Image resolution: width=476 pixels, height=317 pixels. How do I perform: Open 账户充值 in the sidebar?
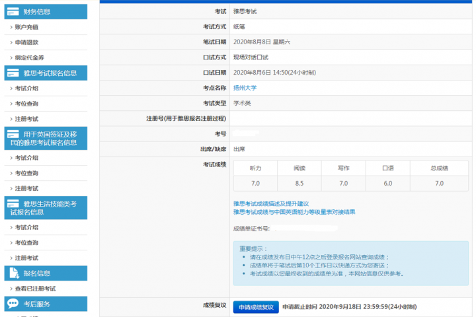click(26, 27)
